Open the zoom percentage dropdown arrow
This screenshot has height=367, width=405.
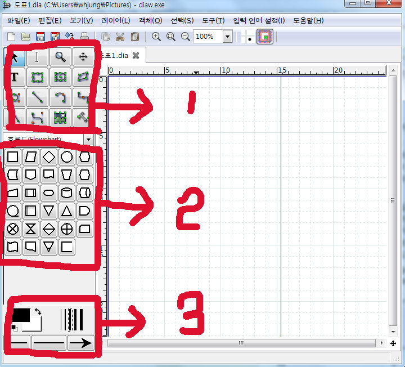pos(227,37)
